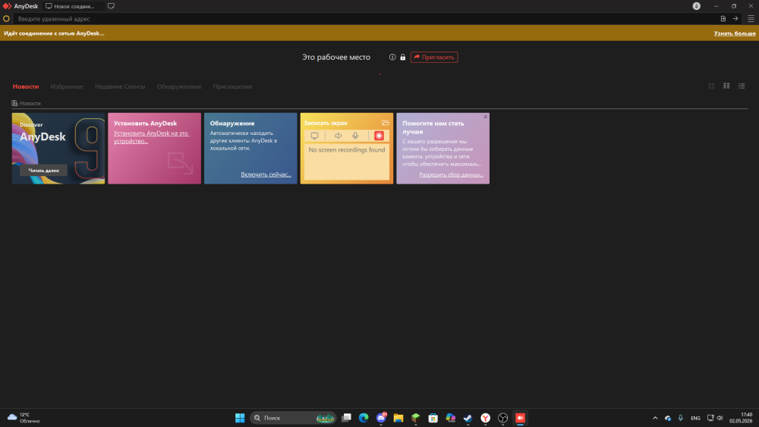Image resolution: width=759 pixels, height=427 pixels.
Task: Click the 'No screen recordings found' text
Action: click(x=347, y=150)
